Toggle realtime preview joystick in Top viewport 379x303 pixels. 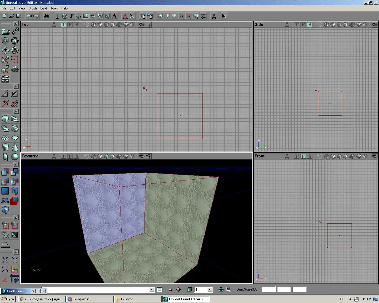(54, 25)
